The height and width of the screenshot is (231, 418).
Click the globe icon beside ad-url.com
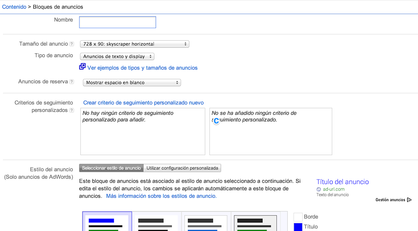click(x=319, y=190)
